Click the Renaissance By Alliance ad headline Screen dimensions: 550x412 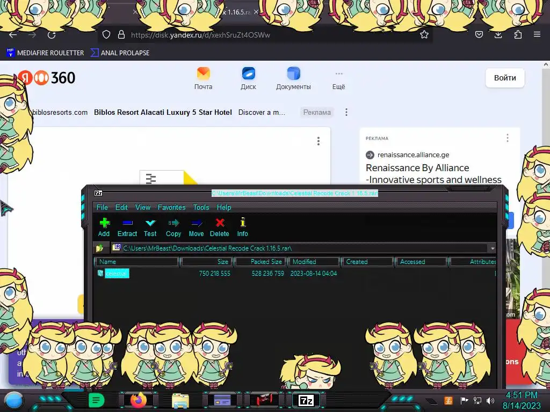433,174
